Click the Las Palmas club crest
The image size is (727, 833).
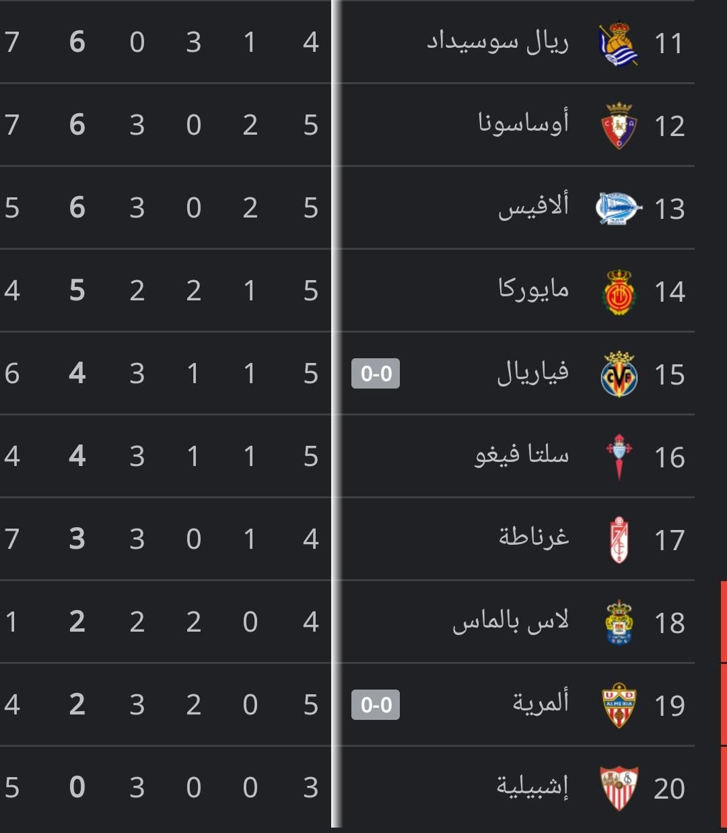click(x=619, y=622)
